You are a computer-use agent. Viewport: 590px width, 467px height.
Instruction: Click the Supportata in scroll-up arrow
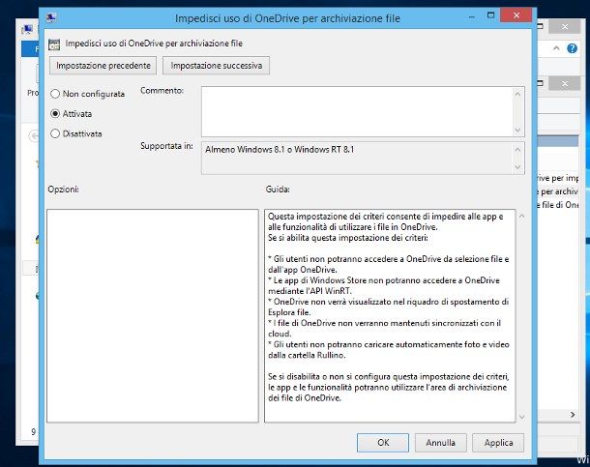click(517, 150)
